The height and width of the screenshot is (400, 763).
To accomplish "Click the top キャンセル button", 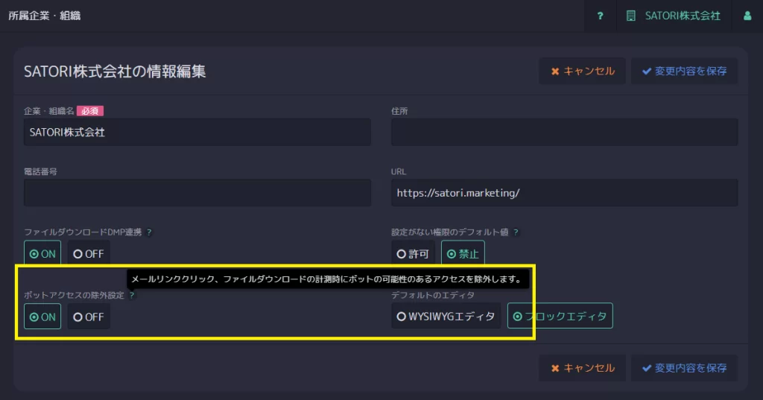I will pos(583,71).
